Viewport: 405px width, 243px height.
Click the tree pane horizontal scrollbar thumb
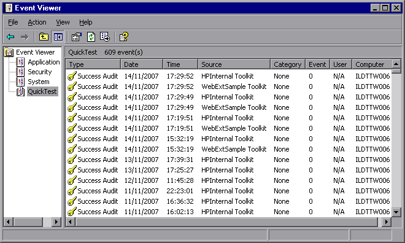pos(28,222)
